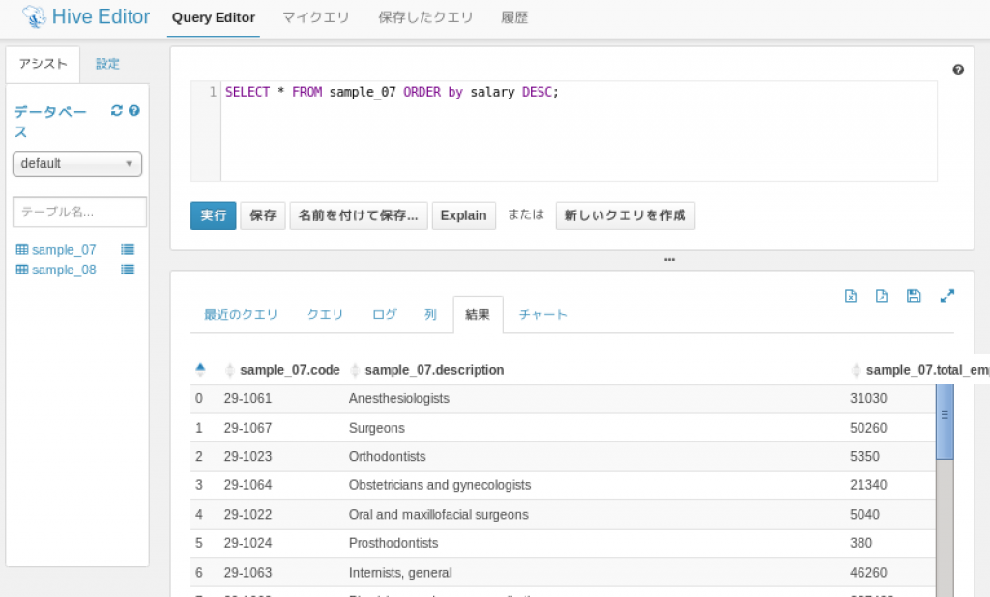Sort by sample_07.description column
990x597 pixels.
[x=434, y=370]
